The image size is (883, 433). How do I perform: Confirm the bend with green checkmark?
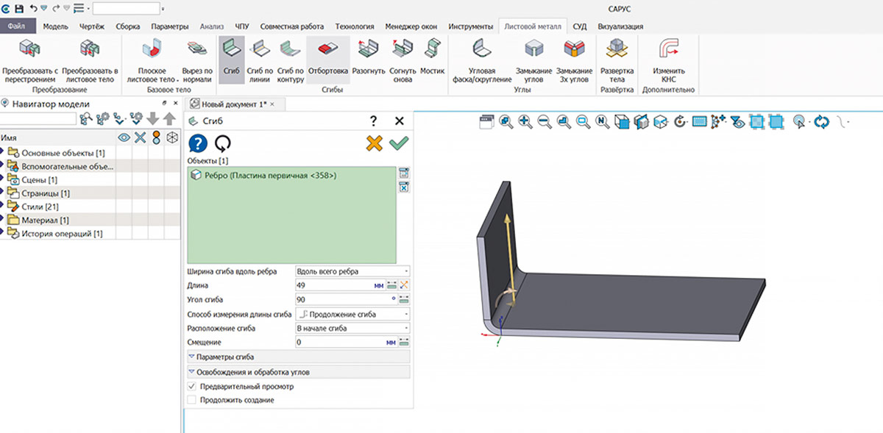(x=399, y=143)
